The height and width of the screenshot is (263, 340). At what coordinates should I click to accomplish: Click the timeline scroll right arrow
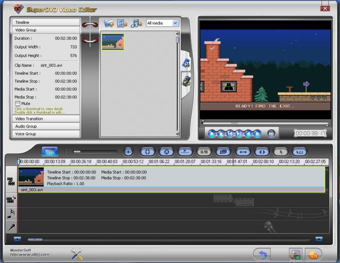[x=319, y=239]
